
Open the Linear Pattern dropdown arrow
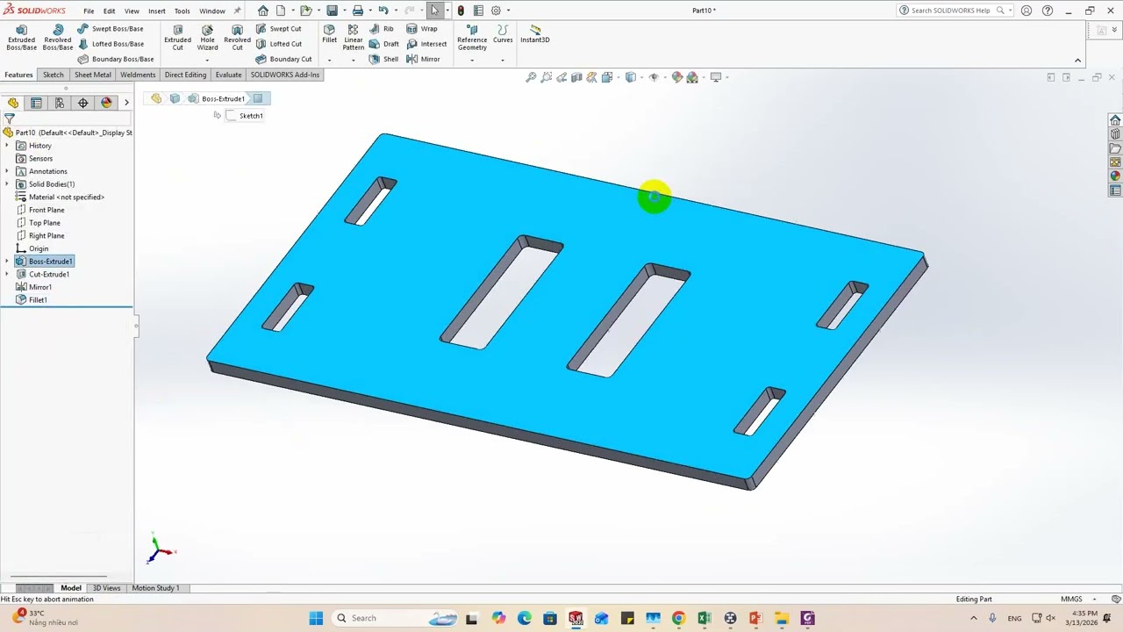click(x=354, y=60)
